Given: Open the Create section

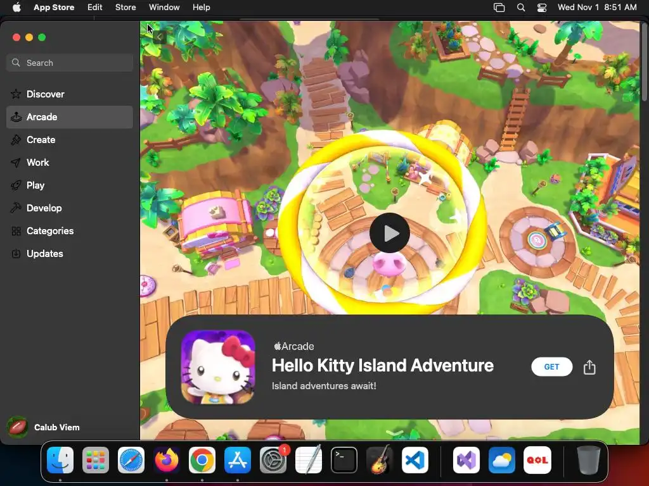Looking at the screenshot, I should pos(70,140).
